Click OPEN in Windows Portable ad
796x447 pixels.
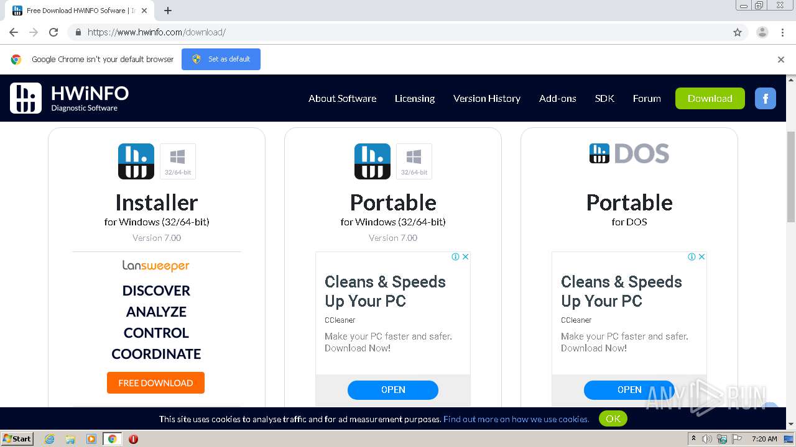pyautogui.click(x=393, y=390)
